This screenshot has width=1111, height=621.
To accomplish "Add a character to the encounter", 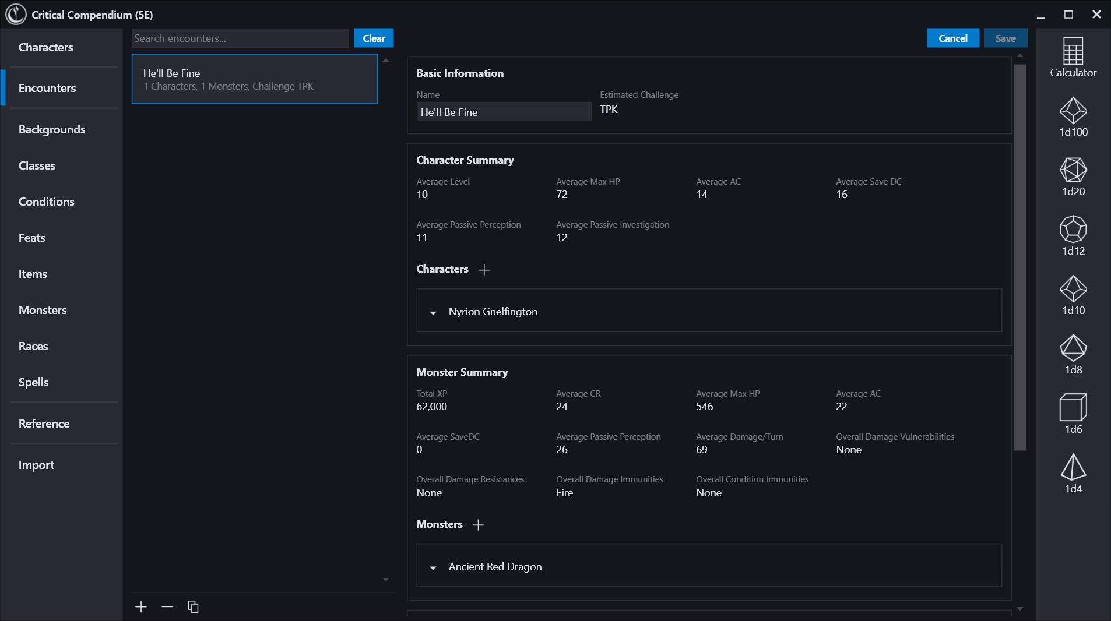I will (x=485, y=270).
